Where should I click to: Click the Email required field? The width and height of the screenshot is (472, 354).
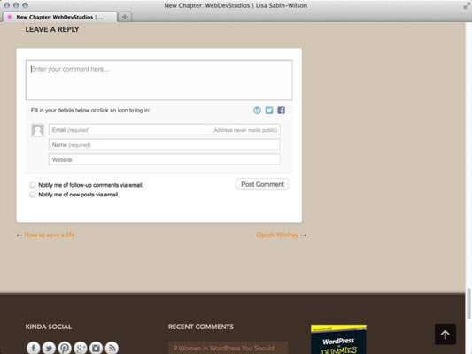point(165,130)
